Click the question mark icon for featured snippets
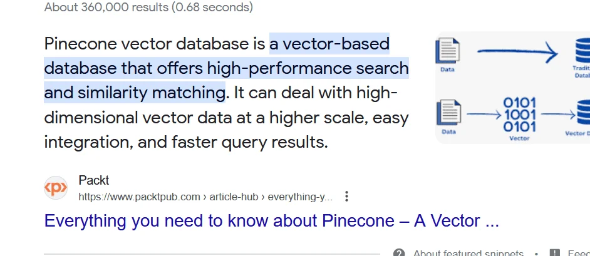Image resolution: width=590 pixels, height=256 pixels. click(399, 253)
